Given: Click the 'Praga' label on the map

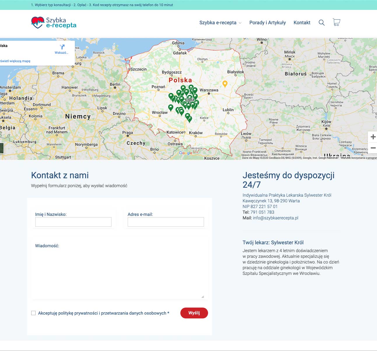Looking at the screenshot, I should (128, 132).
